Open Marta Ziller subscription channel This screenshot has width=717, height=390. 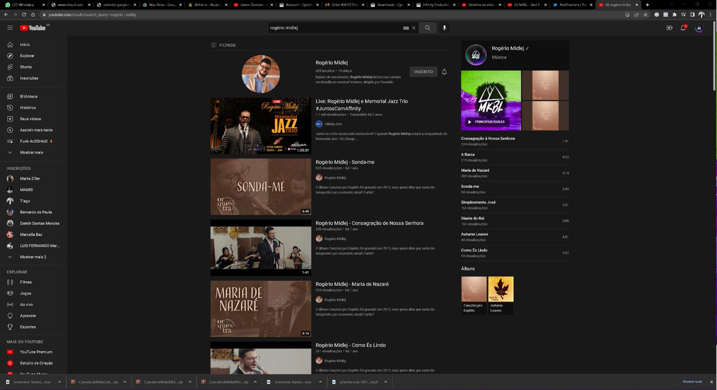[33, 179]
